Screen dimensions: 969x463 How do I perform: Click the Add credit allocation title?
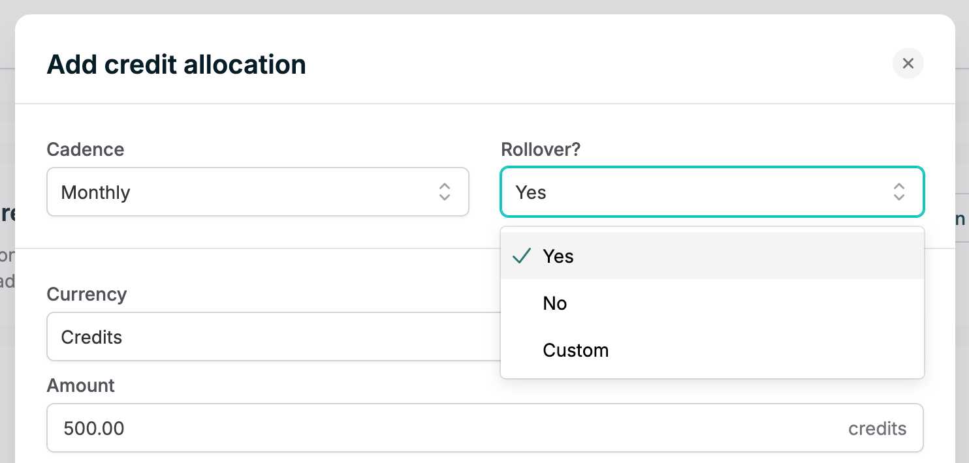coord(176,65)
